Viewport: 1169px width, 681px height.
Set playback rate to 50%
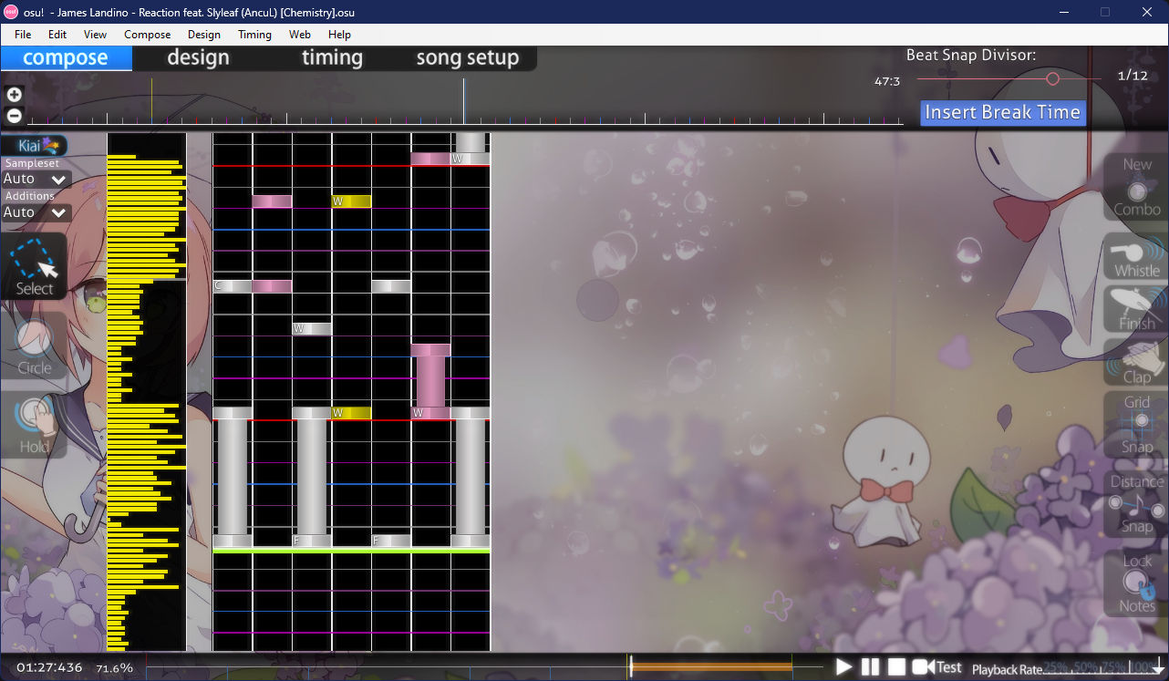tap(1084, 667)
